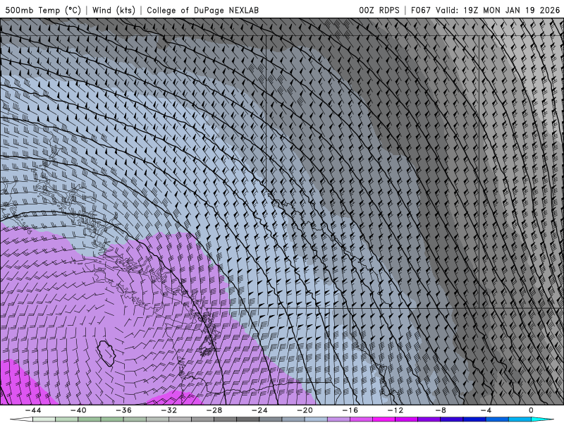The image size is (564, 423).
Task: Select the 0 color bar label
Action: 531,410
